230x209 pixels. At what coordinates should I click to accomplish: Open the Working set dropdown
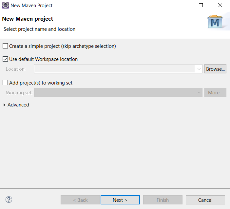[x=118, y=92]
